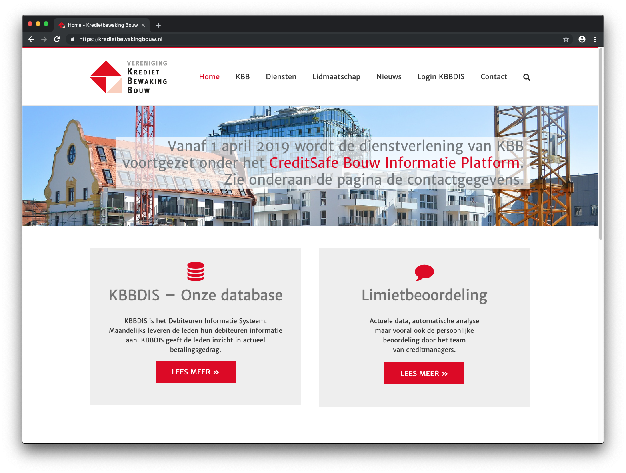Click the red speech bubble icon

click(x=424, y=272)
